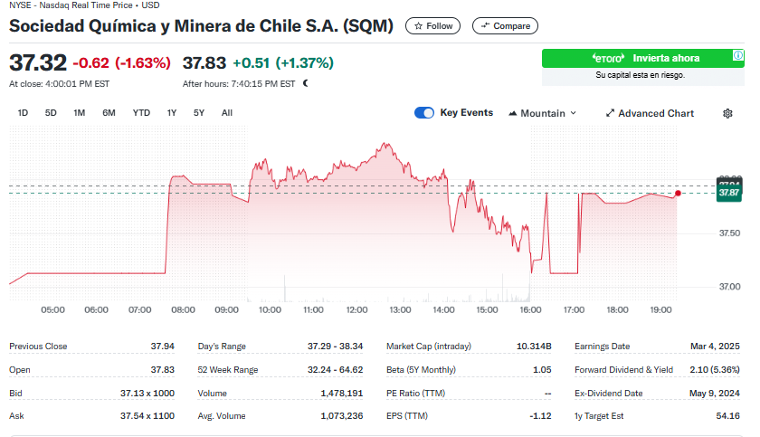Open the Mountain chart type dropdown
760x437 pixels.
coord(542,113)
